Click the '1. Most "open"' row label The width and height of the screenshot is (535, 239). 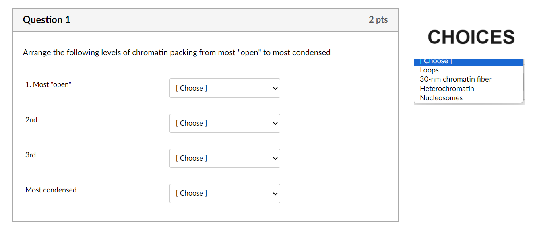tap(48, 84)
